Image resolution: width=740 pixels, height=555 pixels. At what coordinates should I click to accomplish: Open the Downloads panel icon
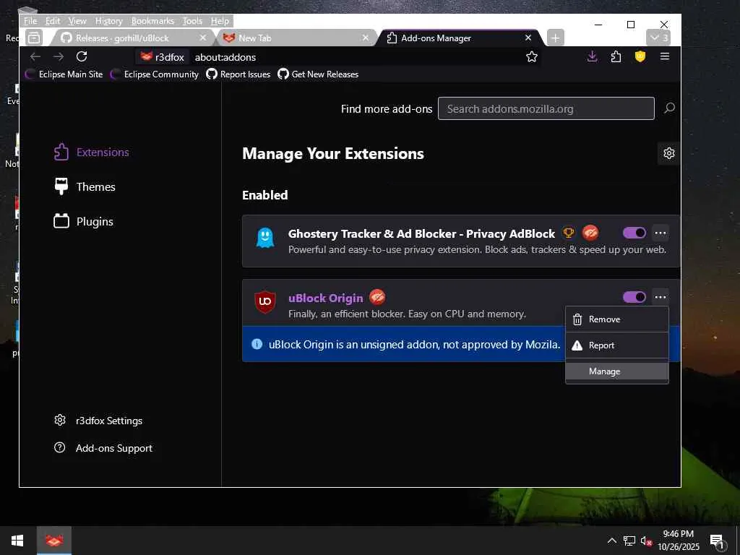(592, 57)
